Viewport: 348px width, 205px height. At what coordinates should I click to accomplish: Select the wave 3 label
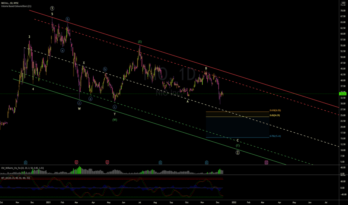tap(29, 37)
